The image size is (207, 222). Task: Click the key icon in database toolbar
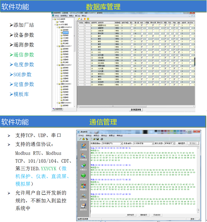click(x=79, y=19)
